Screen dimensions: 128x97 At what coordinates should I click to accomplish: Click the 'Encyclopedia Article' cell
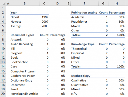24,94
